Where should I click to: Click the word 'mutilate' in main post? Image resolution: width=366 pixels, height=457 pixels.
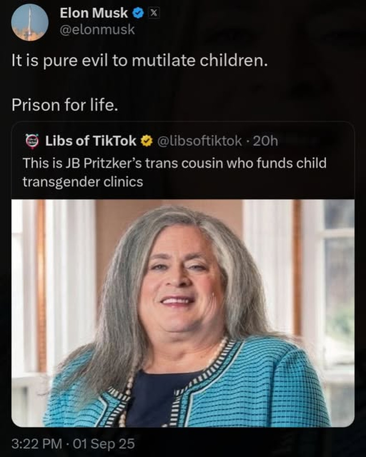(164, 61)
